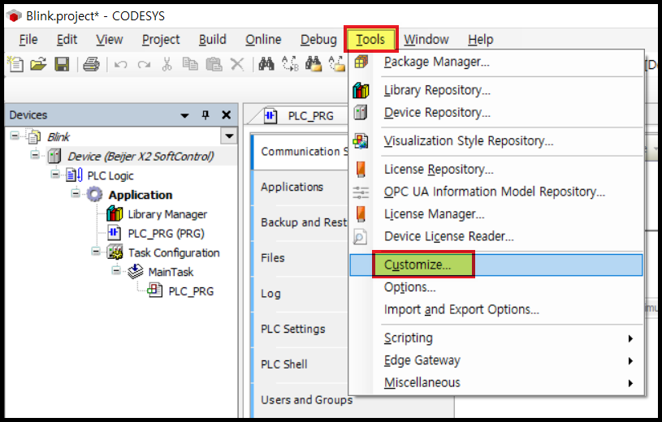The width and height of the screenshot is (662, 422).
Task: Click the Device Repository icon
Action: (361, 113)
